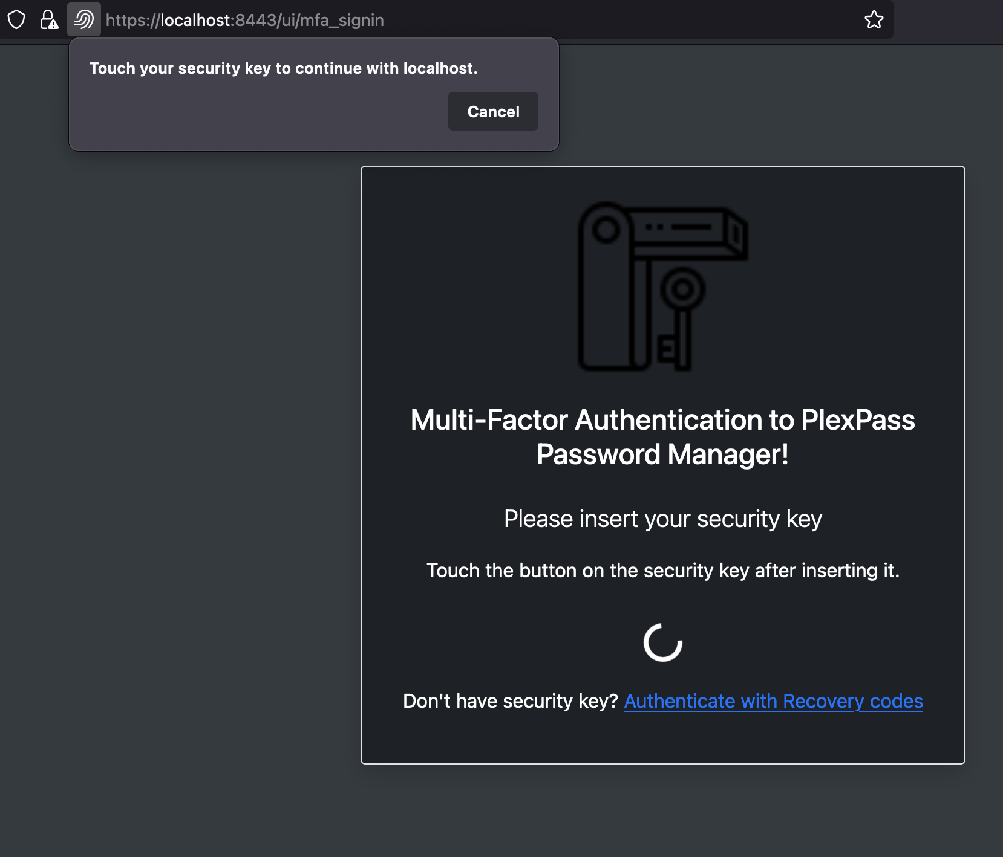The image size is (1003, 857).
Task: Click the WebAuthn fingerprint icon in address bar
Action: click(84, 20)
